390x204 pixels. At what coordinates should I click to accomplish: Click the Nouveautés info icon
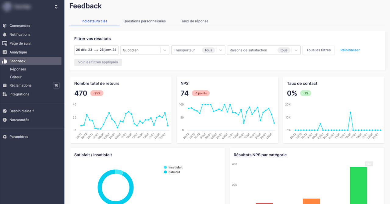[5, 120]
